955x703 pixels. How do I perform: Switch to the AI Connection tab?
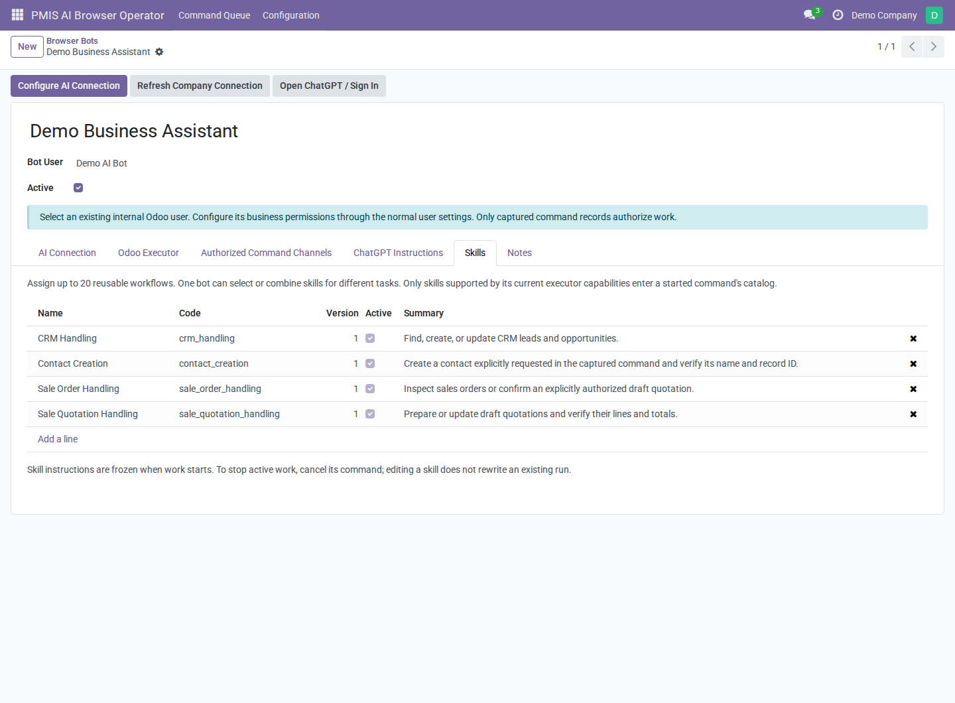[x=67, y=253]
